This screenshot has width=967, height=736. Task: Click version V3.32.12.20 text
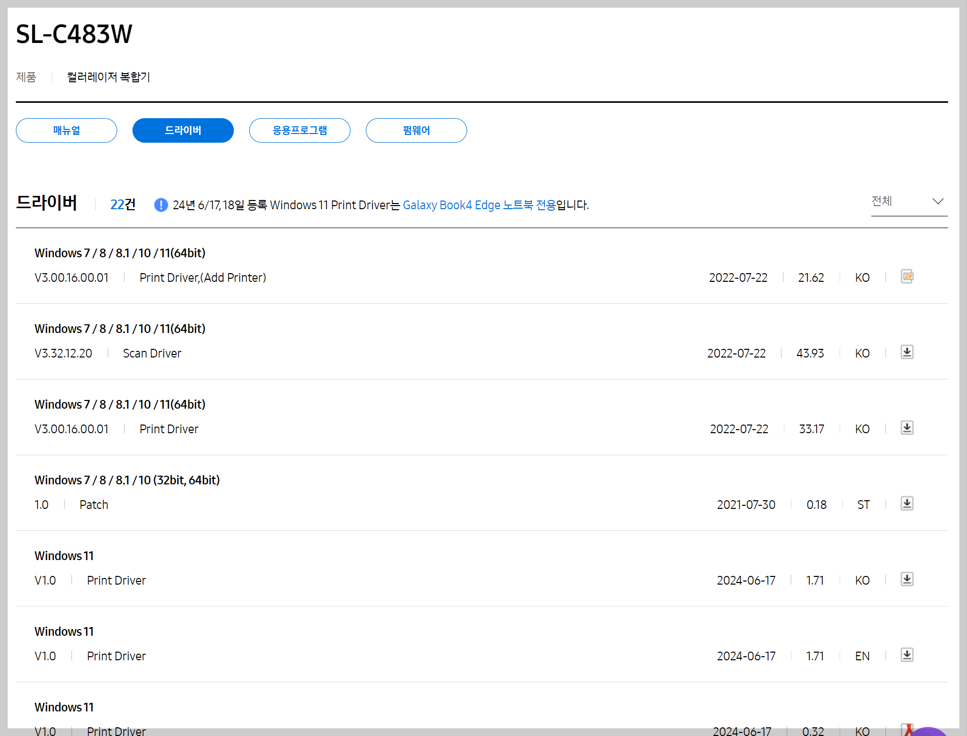(x=63, y=353)
